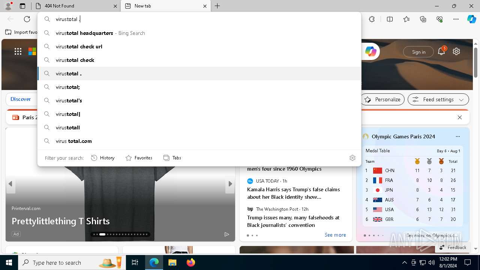This screenshot has height=270, width=480.
Task: Click the ad choices triangle icon
Action: (226, 234)
